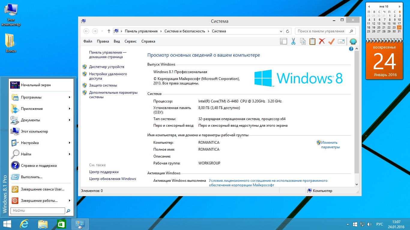Open File Explorer from taskbar
The height and width of the screenshot is (230, 410).
point(43,224)
